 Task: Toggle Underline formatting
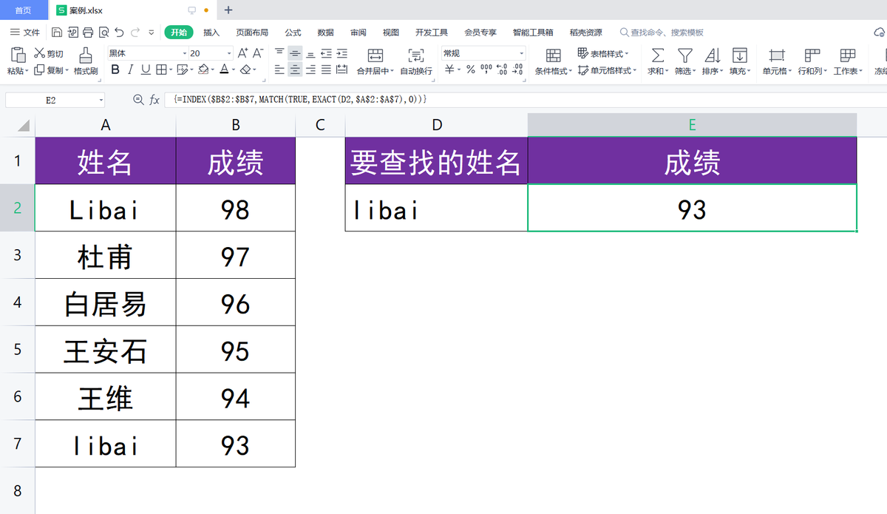coord(146,70)
